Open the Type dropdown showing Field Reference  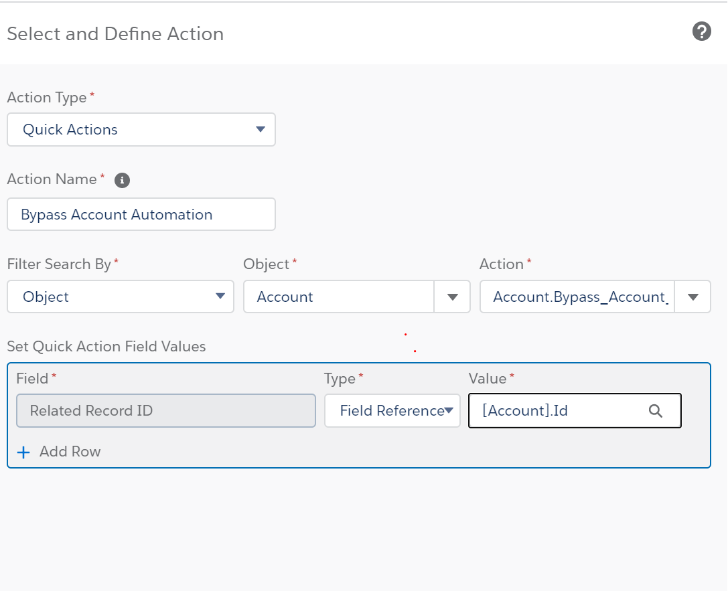tap(392, 411)
